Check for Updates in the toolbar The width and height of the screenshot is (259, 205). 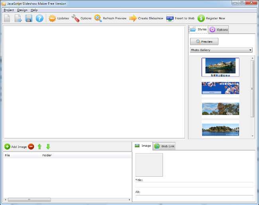coord(59,18)
